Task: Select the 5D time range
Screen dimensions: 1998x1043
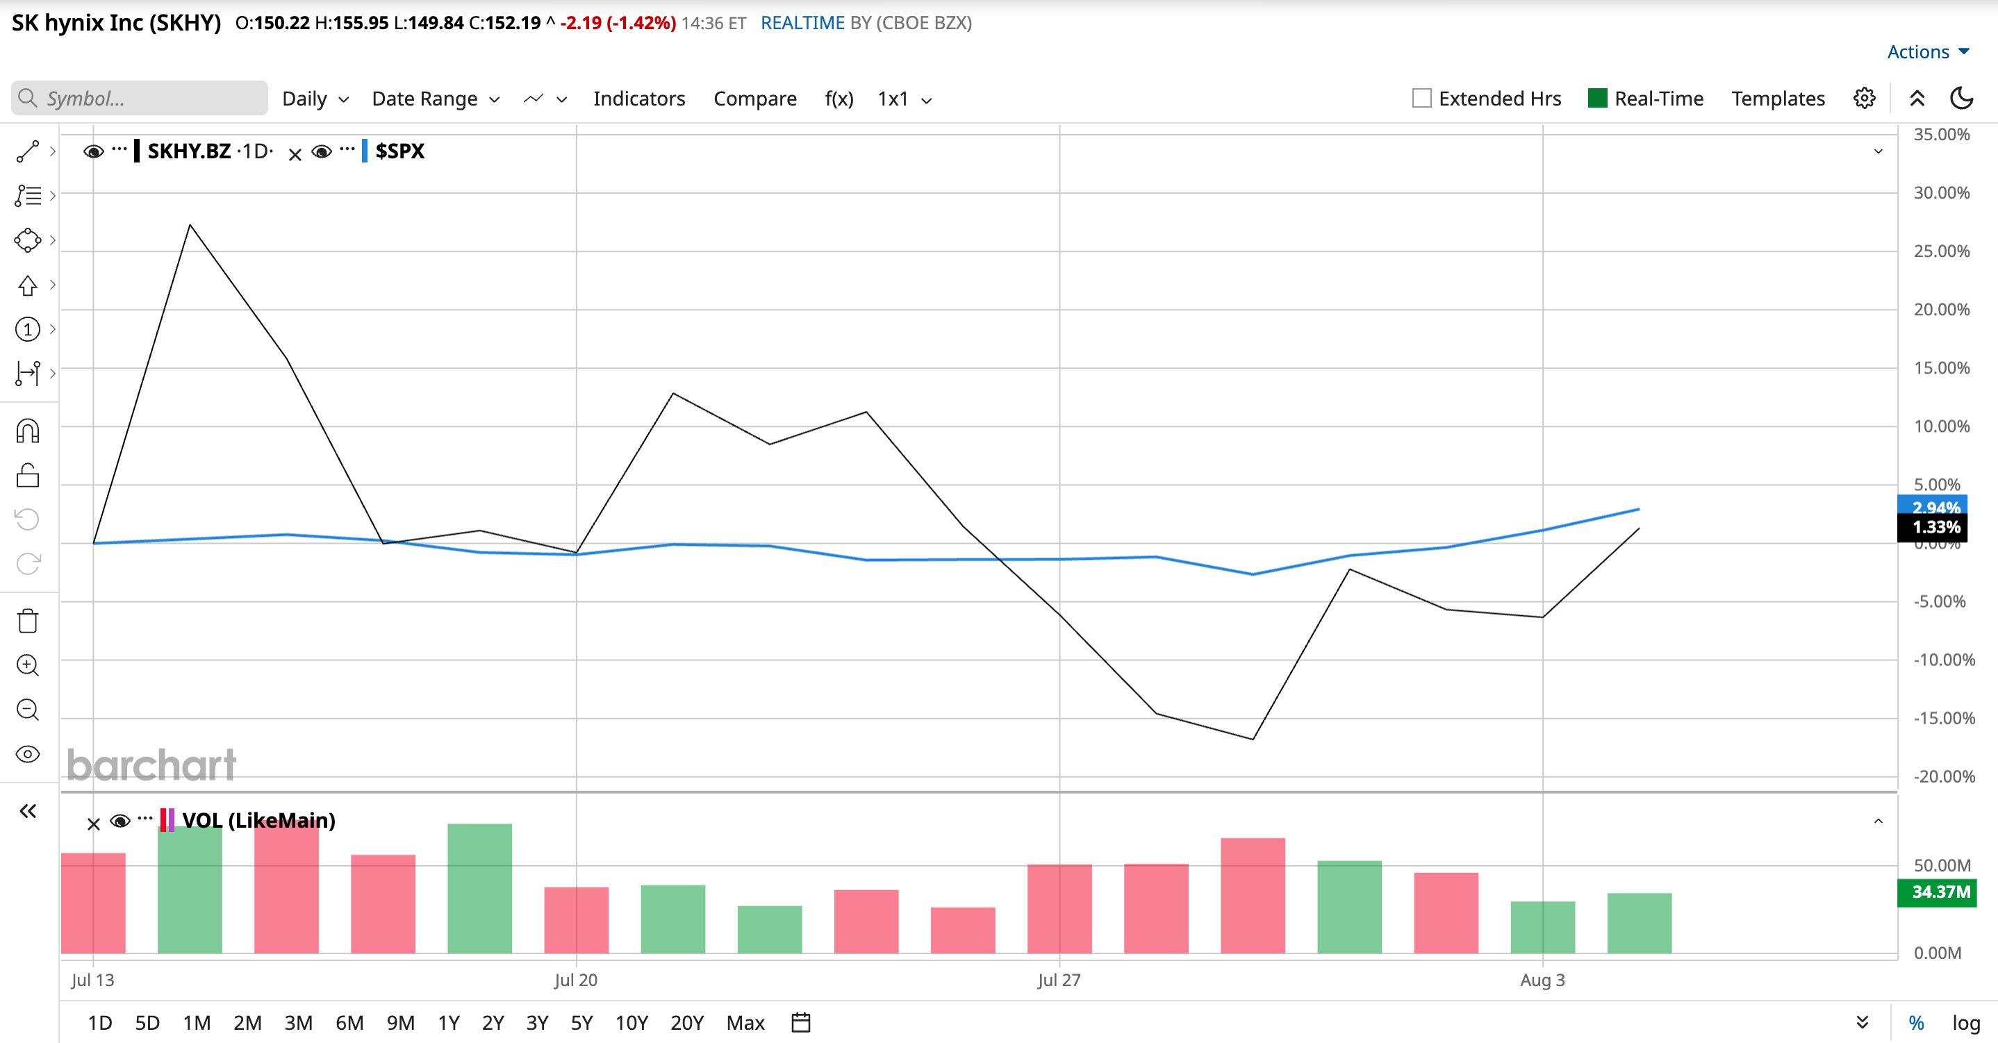Action: pyautogui.click(x=147, y=1023)
